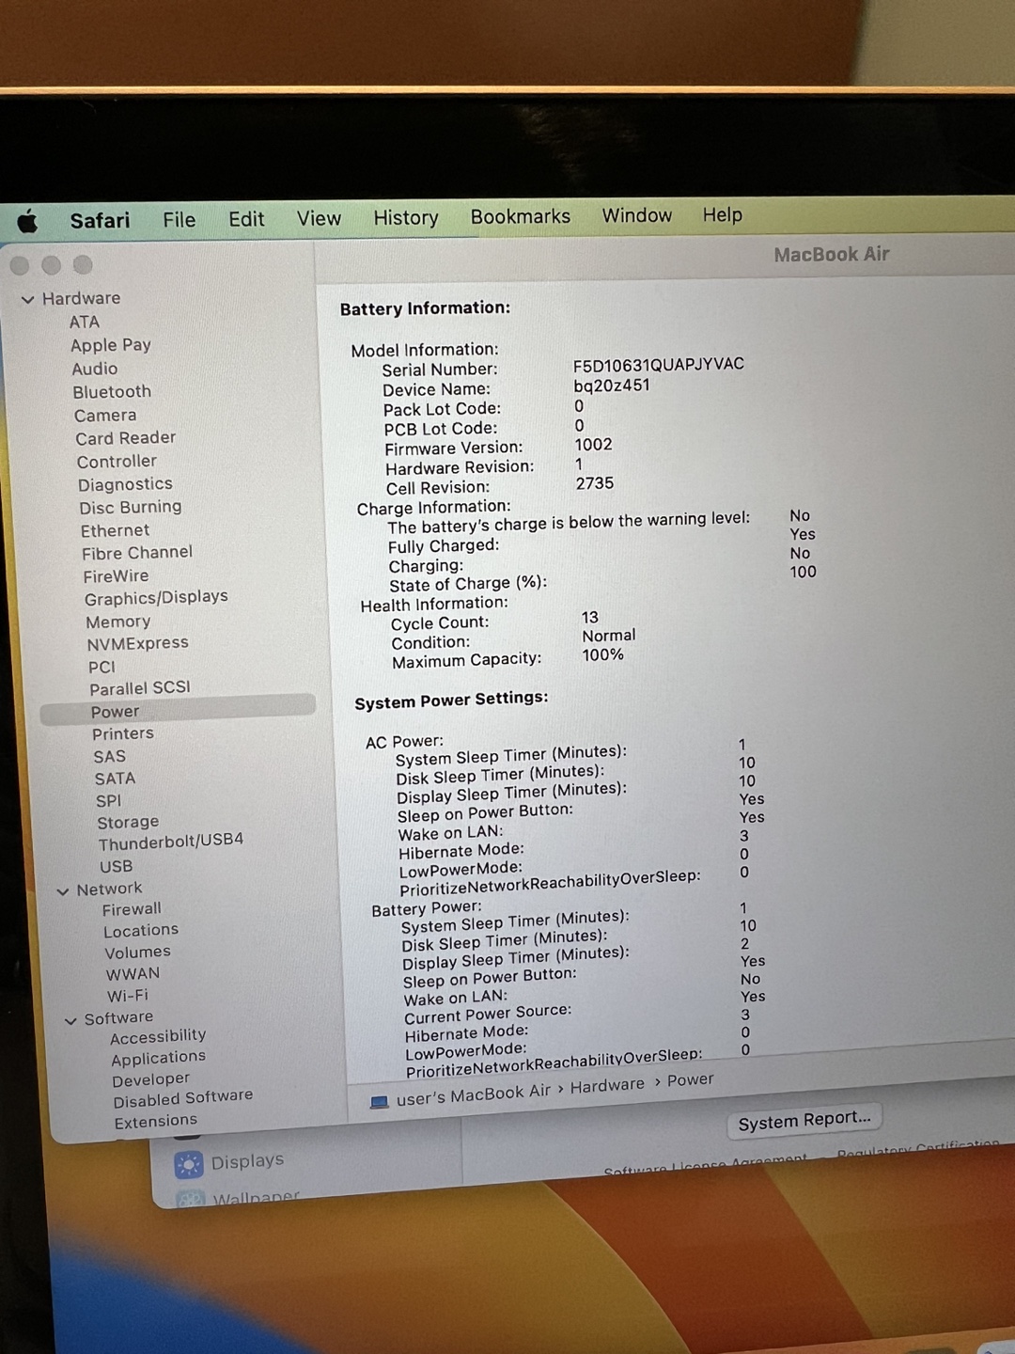Screen dimensions: 1015x1354
Task: Select Camera in the sidebar
Action: click(x=105, y=416)
